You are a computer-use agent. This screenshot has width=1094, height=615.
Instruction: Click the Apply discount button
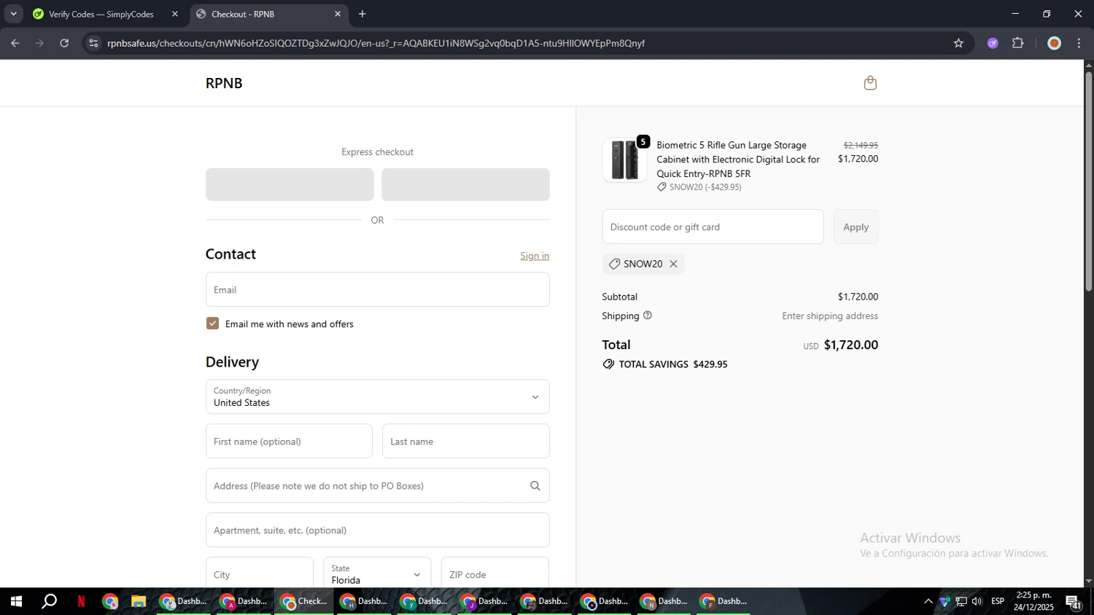point(856,227)
